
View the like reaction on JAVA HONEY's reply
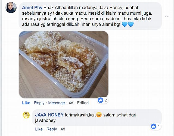[156, 126]
